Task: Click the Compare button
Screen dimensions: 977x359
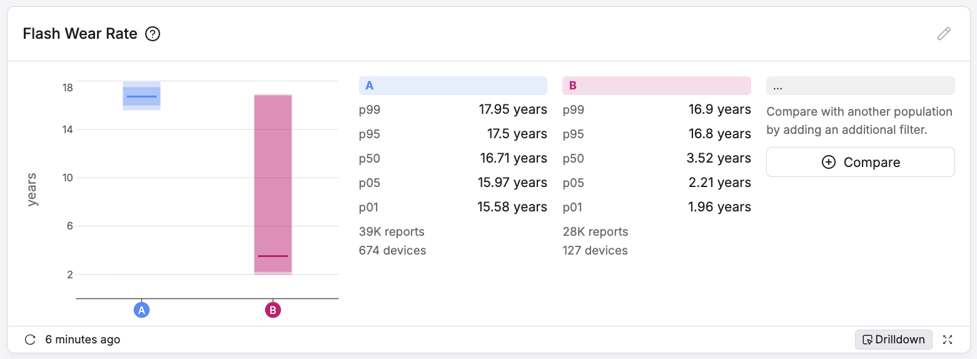Action: coord(860,163)
